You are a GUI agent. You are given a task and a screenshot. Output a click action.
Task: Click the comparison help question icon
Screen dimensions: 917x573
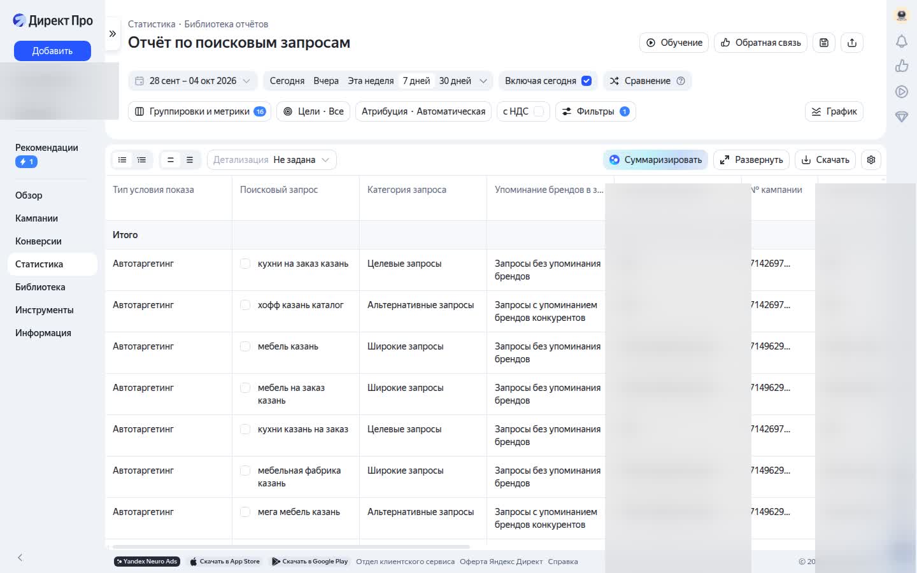pos(681,81)
